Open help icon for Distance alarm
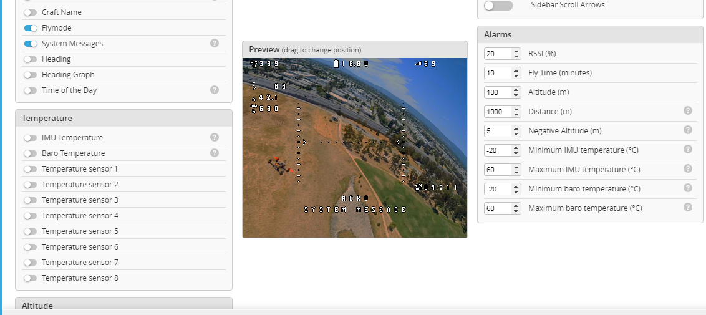Viewport: 706px width, 315px height. (x=687, y=110)
